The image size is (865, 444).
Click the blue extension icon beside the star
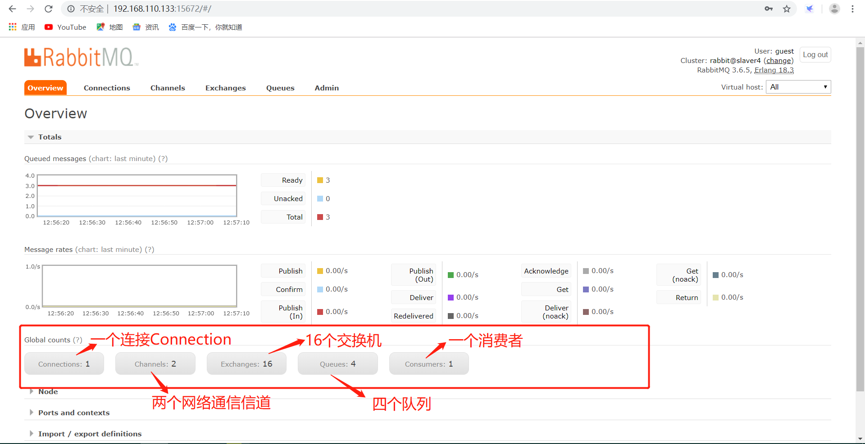pyautogui.click(x=810, y=9)
